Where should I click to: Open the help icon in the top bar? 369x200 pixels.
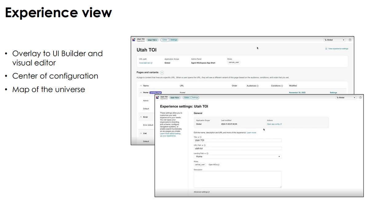(349, 40)
